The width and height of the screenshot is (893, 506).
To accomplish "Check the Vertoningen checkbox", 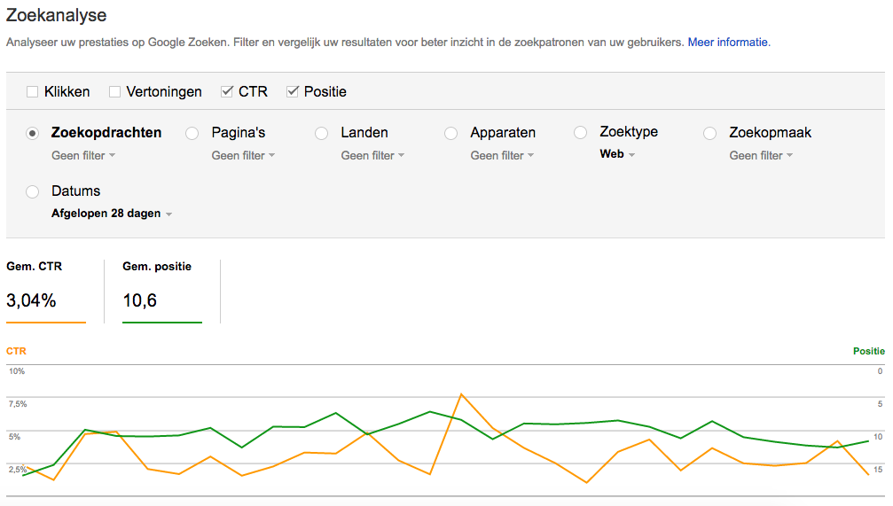I will [114, 91].
